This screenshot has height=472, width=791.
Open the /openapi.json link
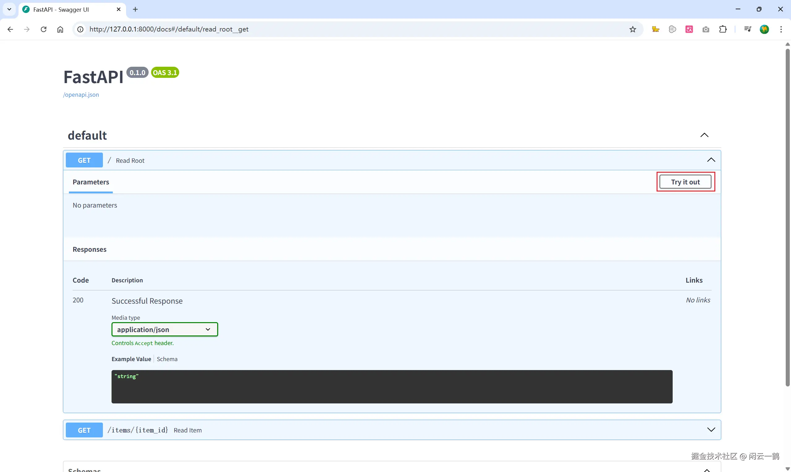click(x=81, y=95)
